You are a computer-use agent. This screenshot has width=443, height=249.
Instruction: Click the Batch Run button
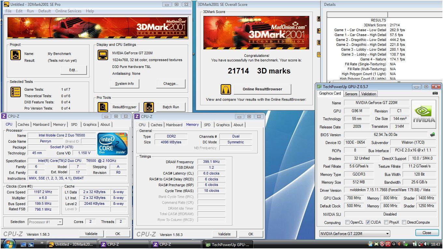[x=171, y=107]
